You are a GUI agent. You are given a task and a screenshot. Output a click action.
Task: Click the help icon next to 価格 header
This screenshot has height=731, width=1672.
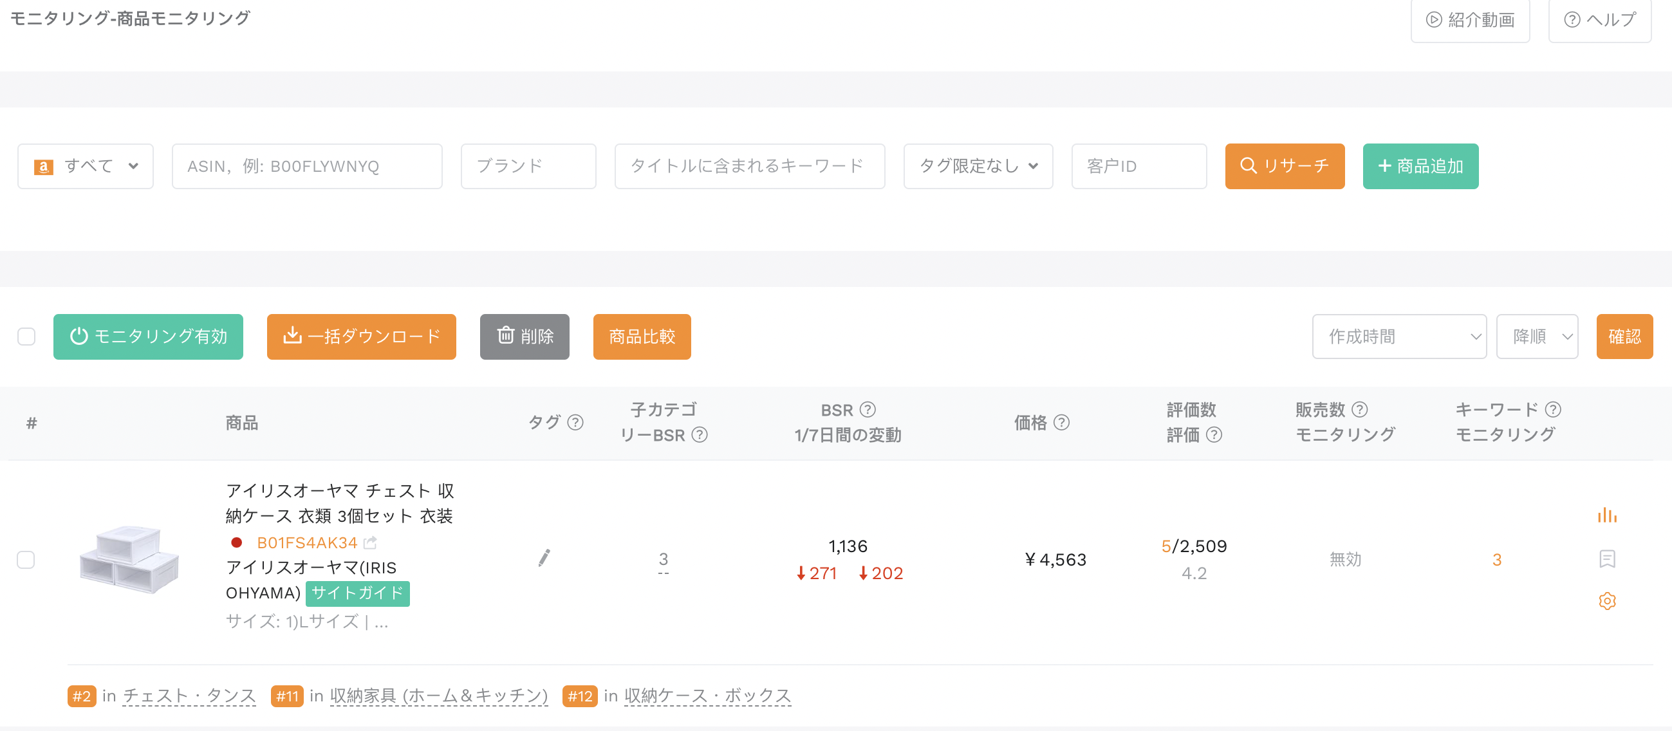point(1061,423)
